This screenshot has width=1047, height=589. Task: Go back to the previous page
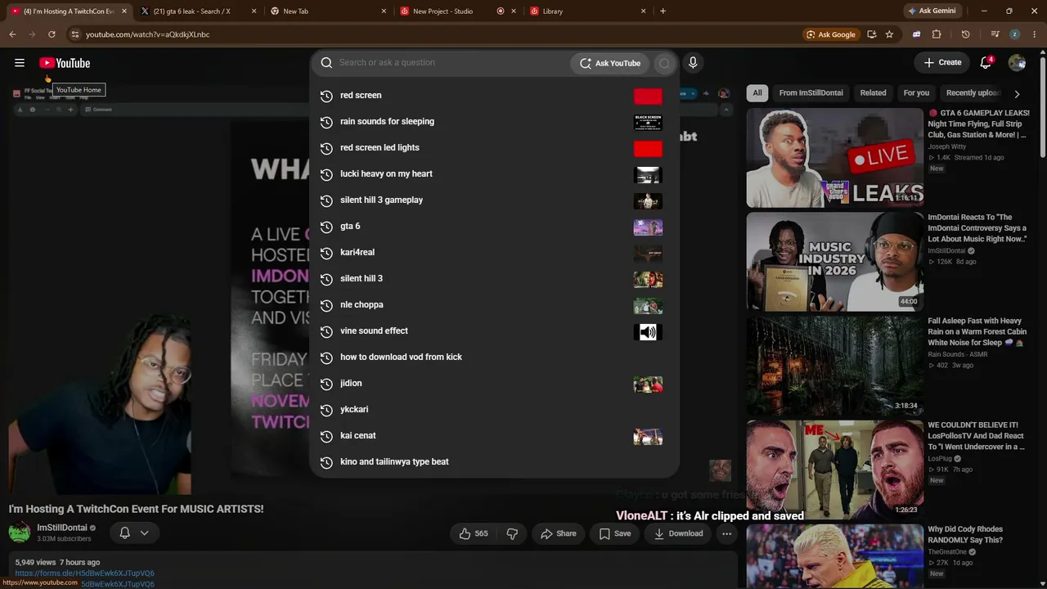pyautogui.click(x=12, y=34)
